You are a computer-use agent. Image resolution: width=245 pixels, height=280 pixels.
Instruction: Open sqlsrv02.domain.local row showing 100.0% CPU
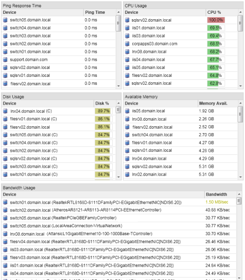120,20
